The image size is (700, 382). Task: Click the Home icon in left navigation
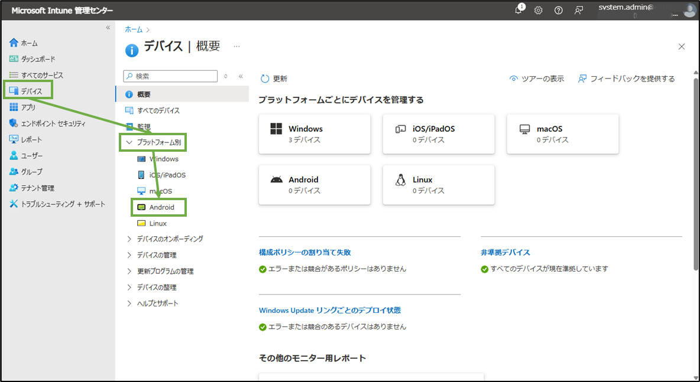(14, 43)
